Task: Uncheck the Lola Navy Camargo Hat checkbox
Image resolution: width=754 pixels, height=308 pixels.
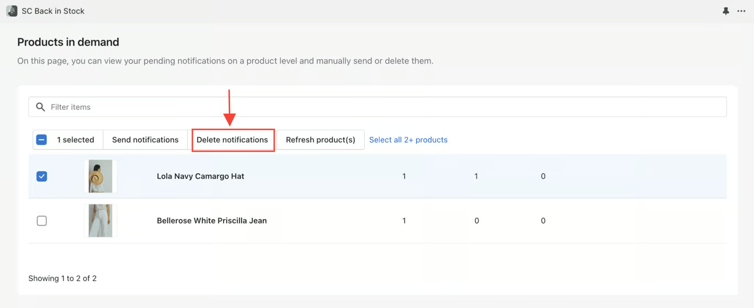Action: tap(41, 176)
